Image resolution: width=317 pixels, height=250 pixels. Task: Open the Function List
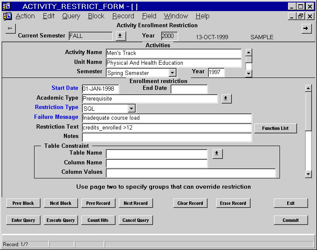[x=275, y=128]
